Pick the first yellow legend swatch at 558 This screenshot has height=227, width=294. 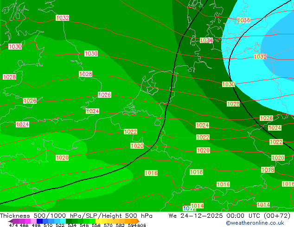[98, 221]
